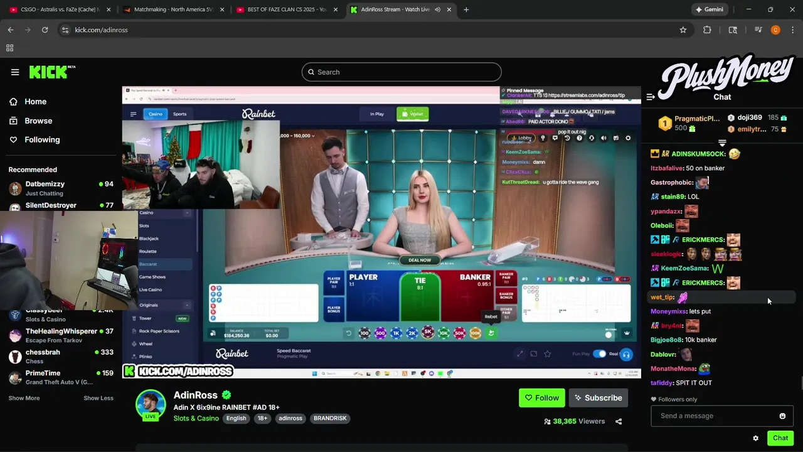The image size is (803, 452).
Task: Click the browser bookmark star icon
Action: click(x=683, y=30)
